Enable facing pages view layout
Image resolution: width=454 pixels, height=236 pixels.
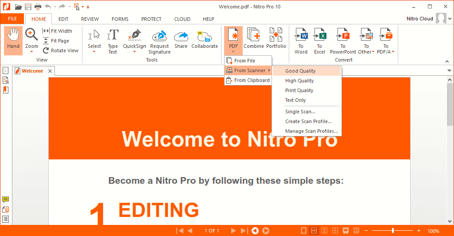click(x=325, y=231)
